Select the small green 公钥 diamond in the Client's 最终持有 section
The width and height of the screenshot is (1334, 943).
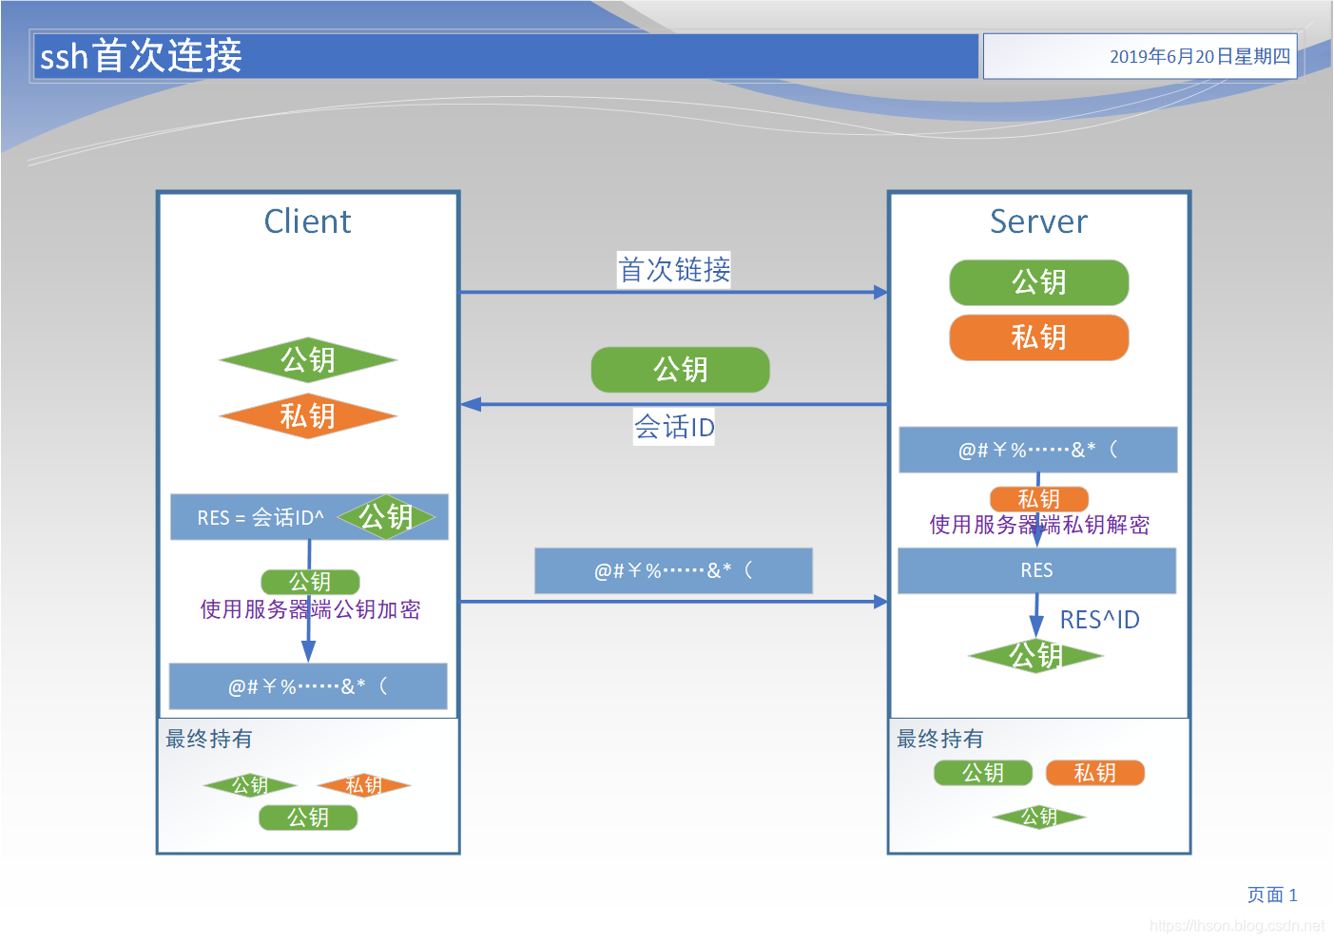coord(250,785)
